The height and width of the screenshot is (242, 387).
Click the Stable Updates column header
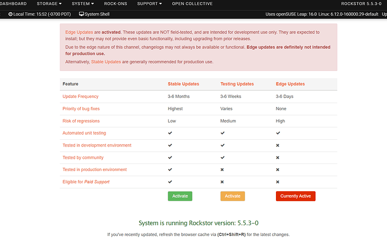pyautogui.click(x=183, y=84)
